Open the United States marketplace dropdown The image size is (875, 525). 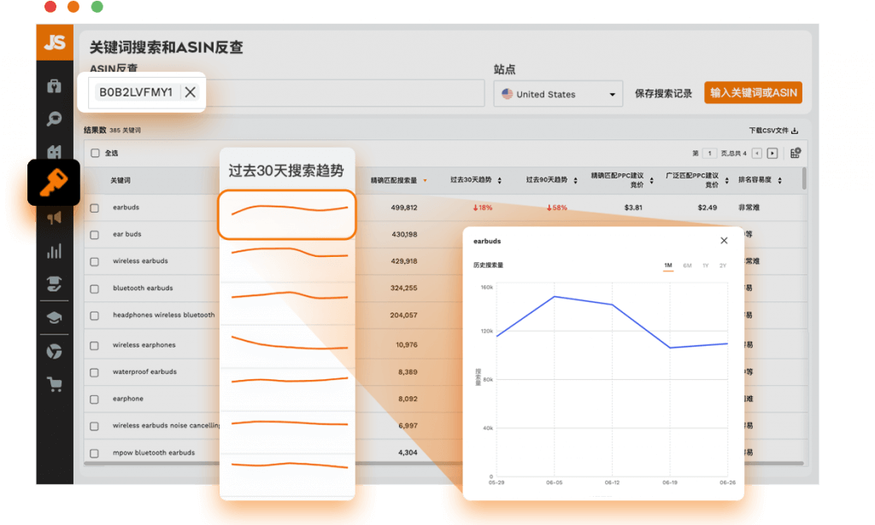(558, 94)
